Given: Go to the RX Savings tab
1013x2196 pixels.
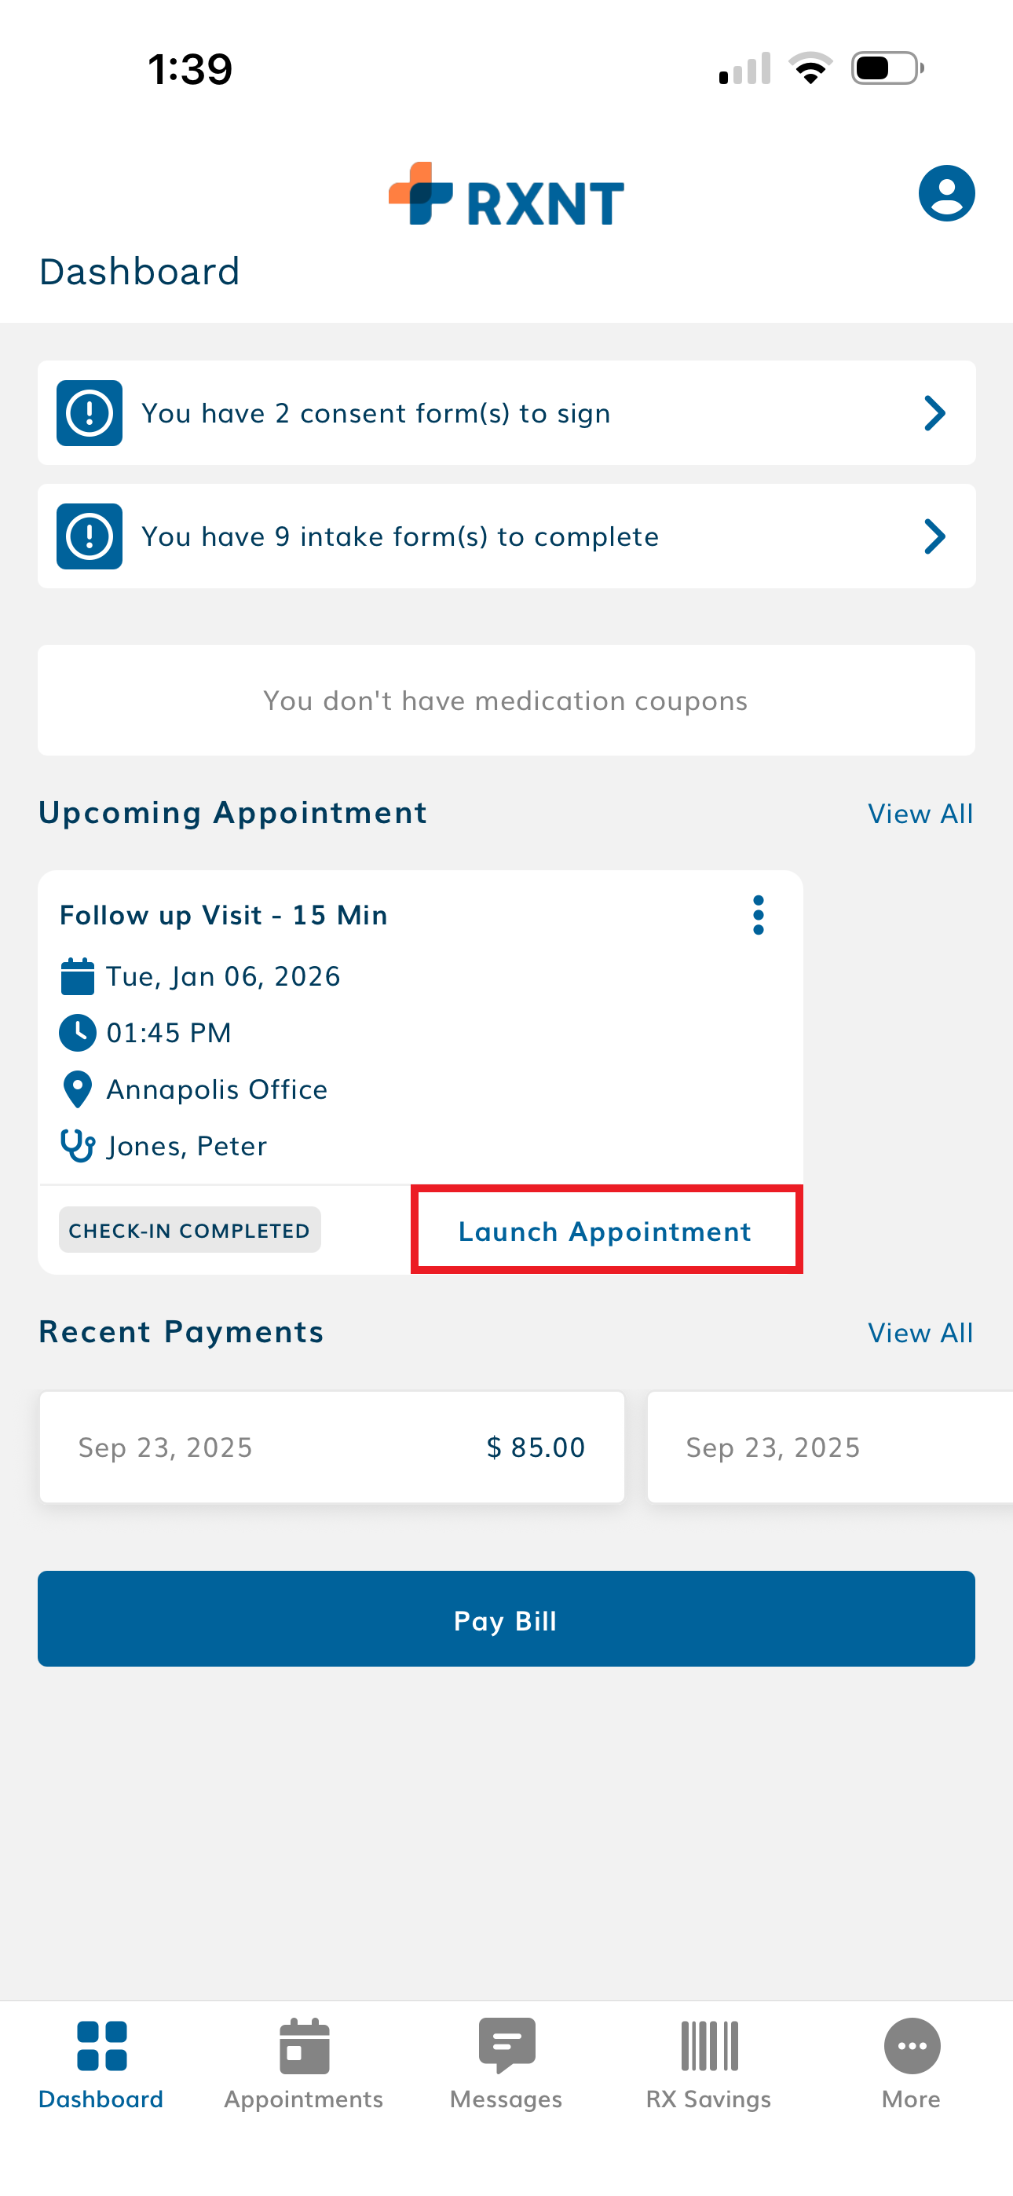Looking at the screenshot, I should [708, 2063].
